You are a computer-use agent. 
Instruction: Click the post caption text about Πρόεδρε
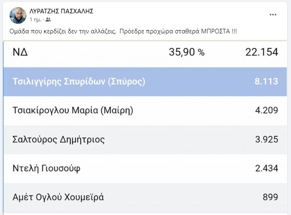point(123,31)
